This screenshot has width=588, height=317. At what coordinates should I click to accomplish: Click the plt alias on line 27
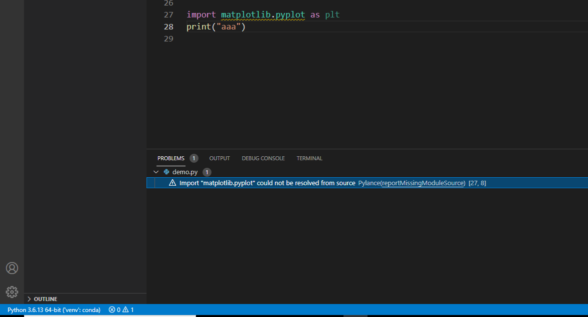point(332,14)
